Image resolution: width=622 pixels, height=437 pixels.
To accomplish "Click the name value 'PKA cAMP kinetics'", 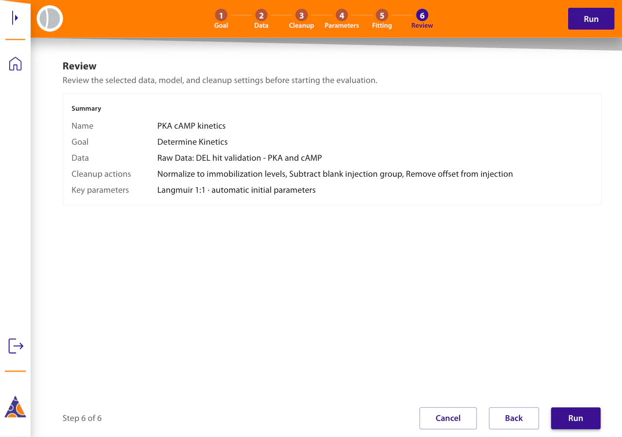I will tap(191, 126).
